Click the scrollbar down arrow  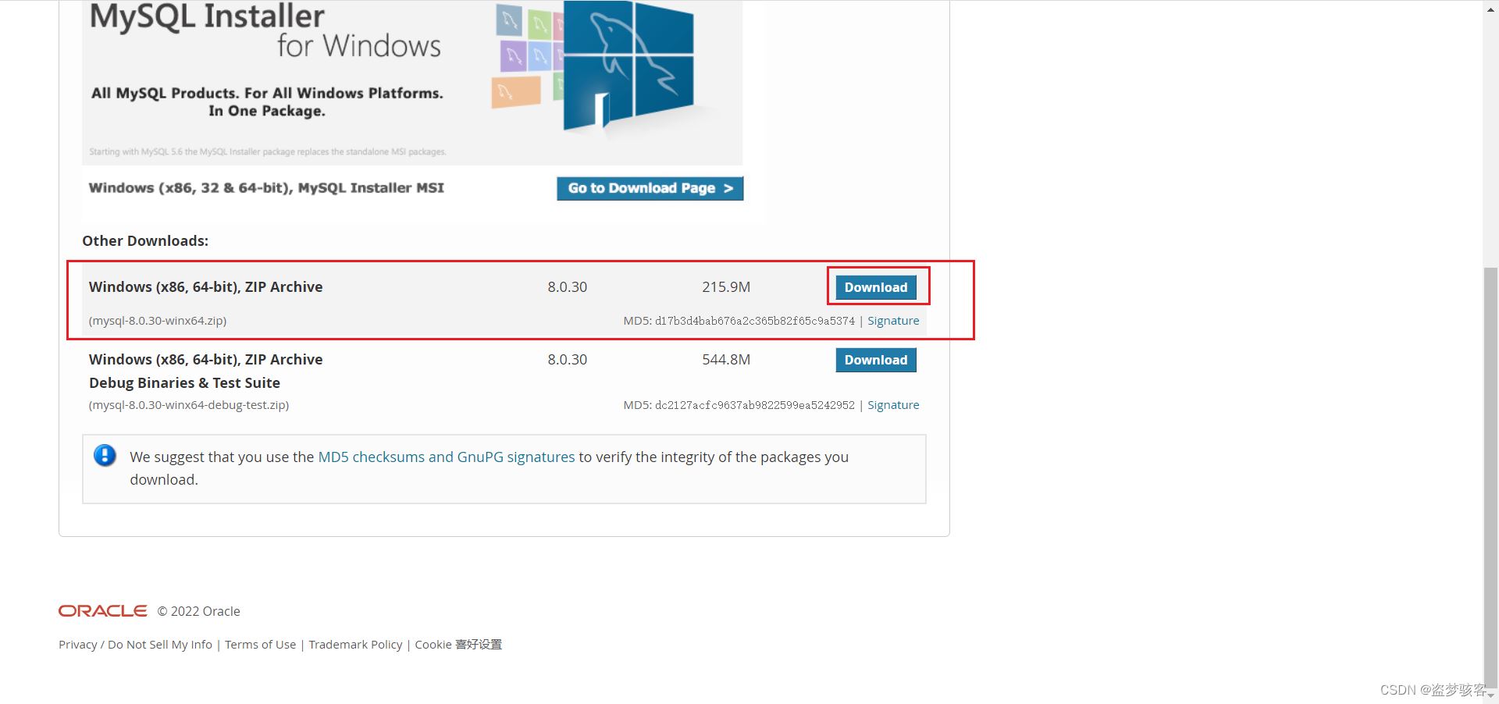(x=1490, y=695)
